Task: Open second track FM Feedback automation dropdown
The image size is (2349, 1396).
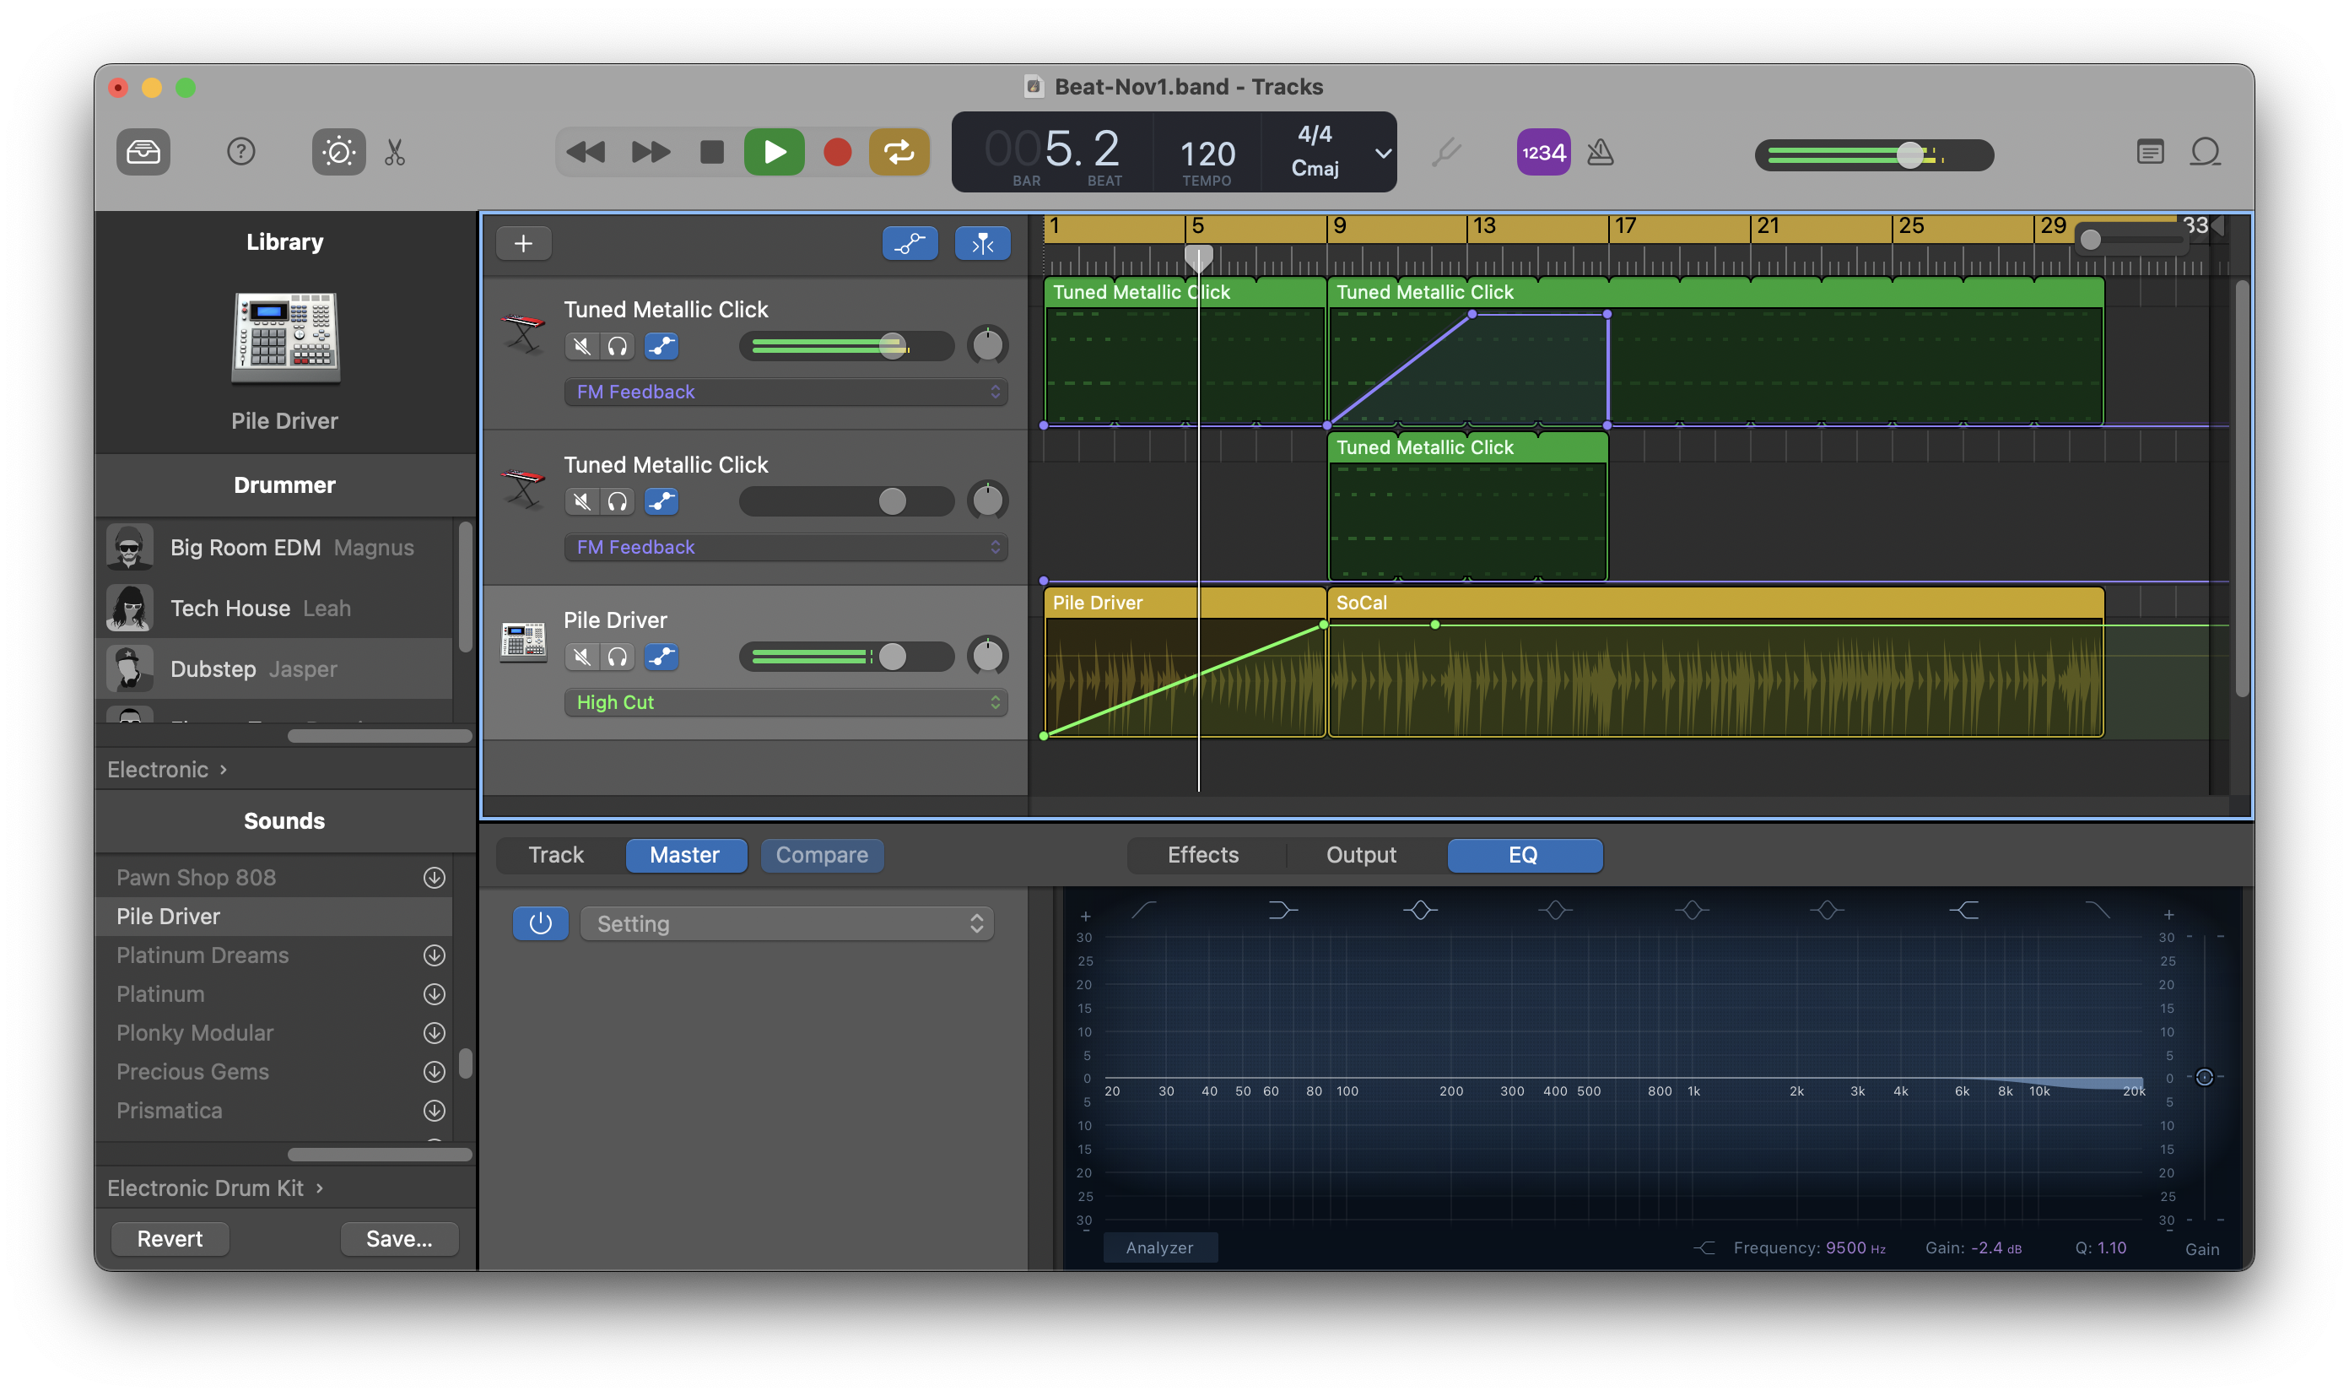Action: pos(786,548)
